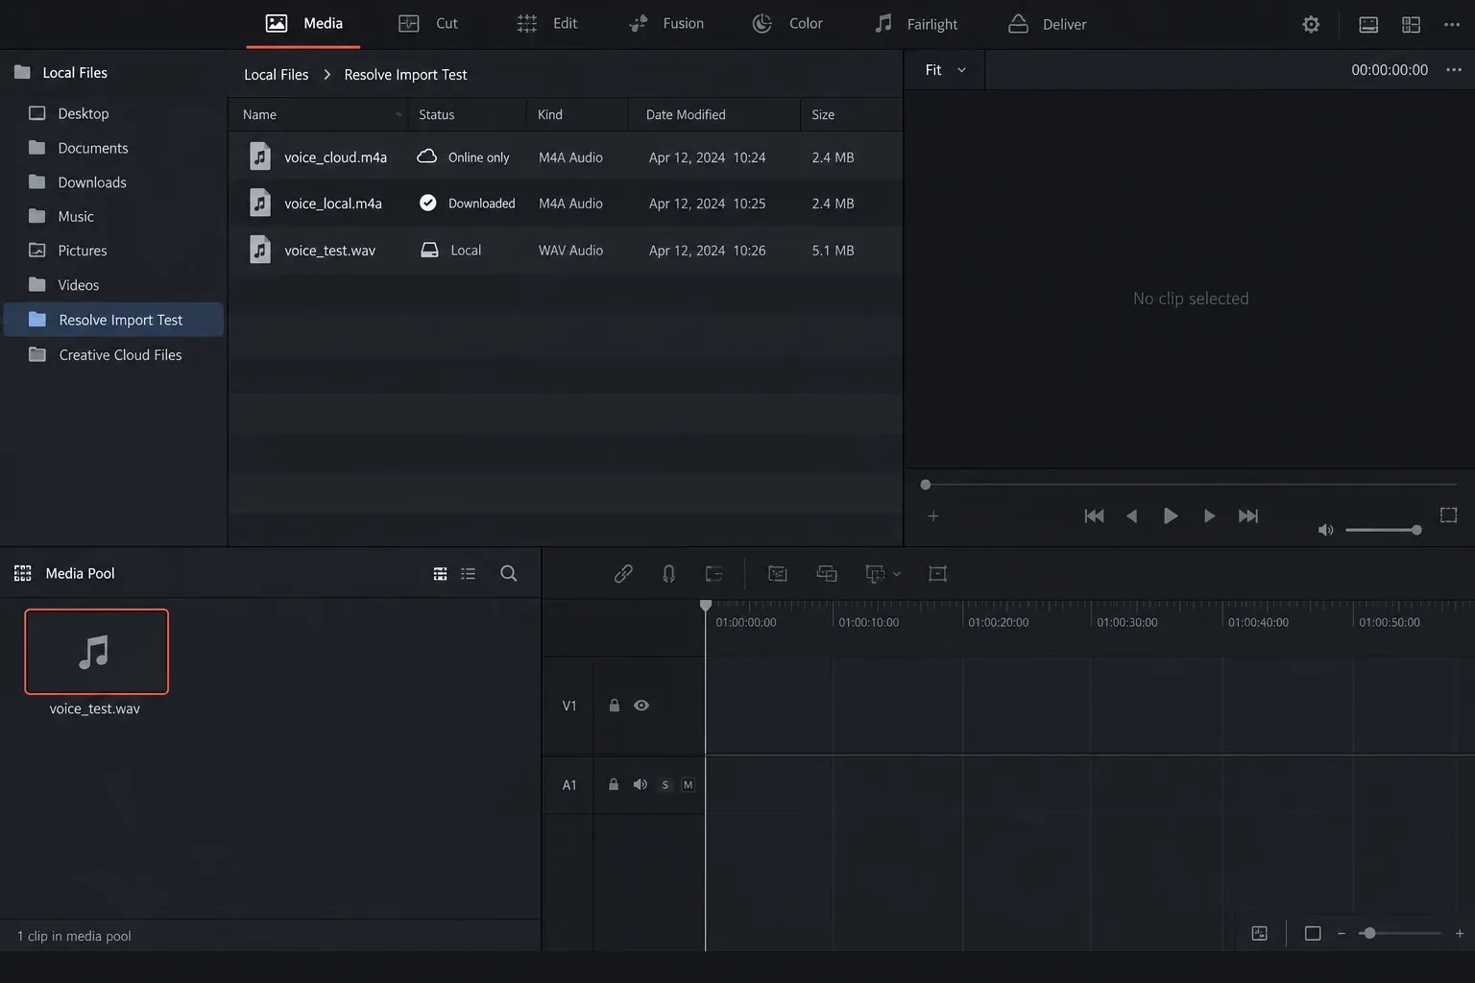Viewport: 1475px width, 983px height.
Task: Select voice_cloud.m4a file row
Action: tap(566, 156)
